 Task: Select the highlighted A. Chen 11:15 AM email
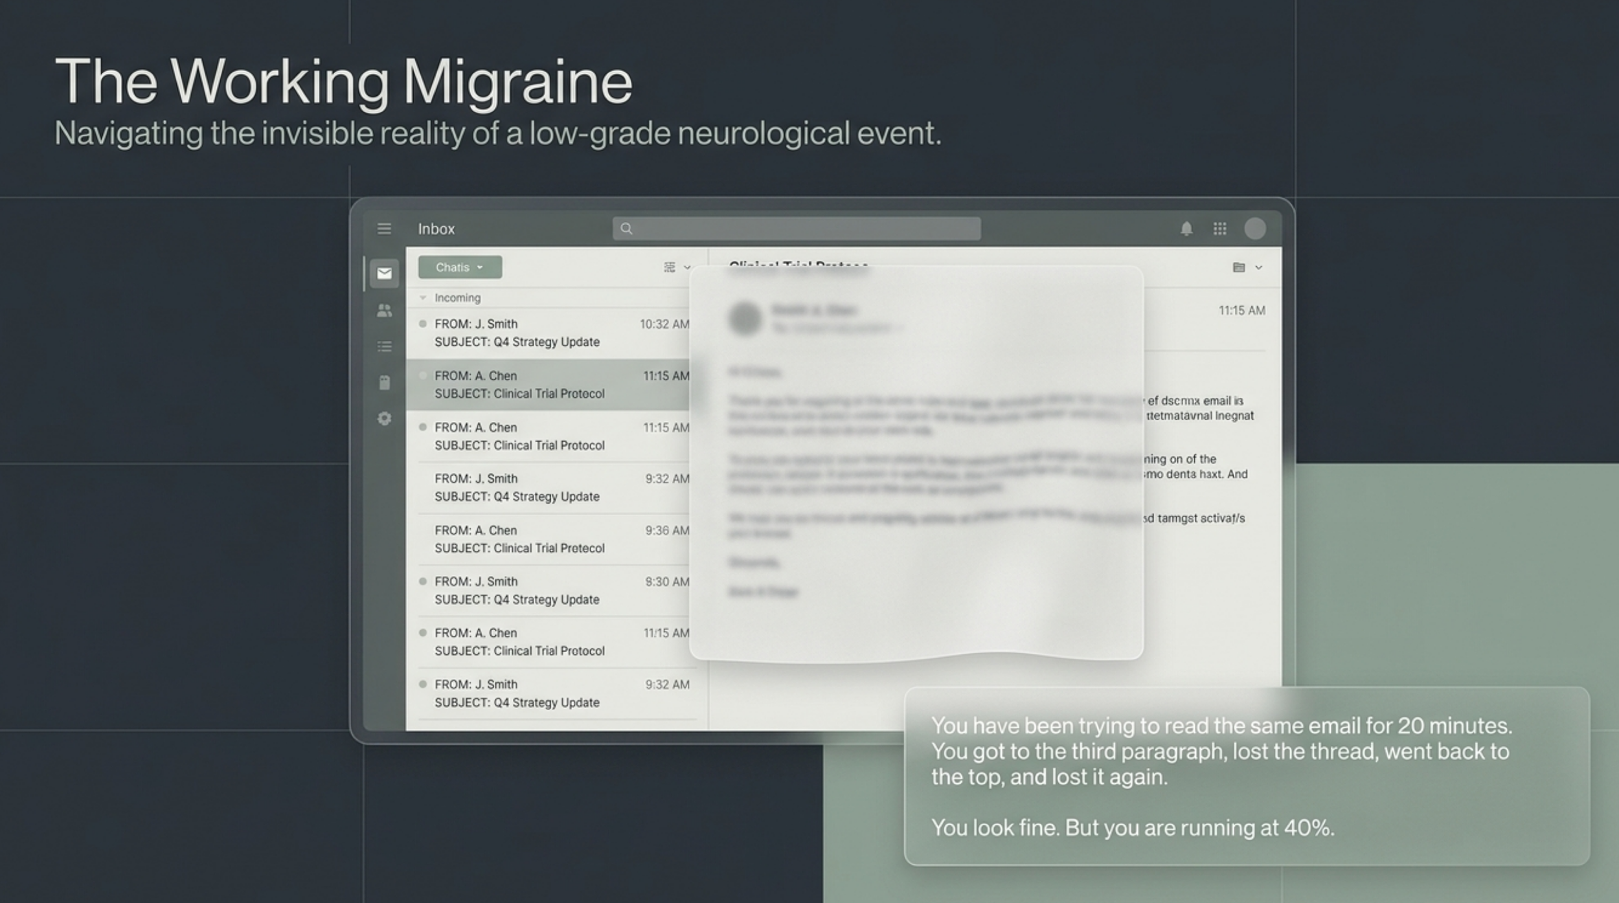pos(549,385)
